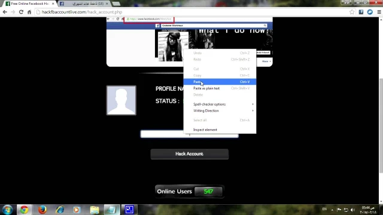Choose Paste as plain text

pos(220,88)
